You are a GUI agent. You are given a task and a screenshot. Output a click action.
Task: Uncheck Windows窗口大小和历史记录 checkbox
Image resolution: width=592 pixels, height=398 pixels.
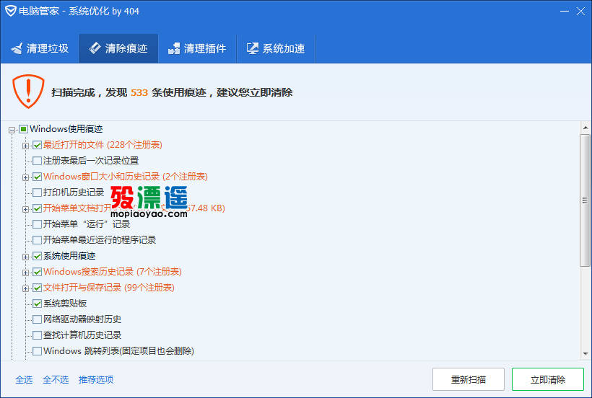(x=37, y=177)
